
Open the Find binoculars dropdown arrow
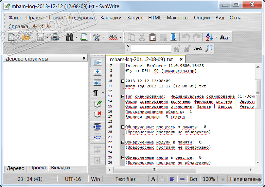(76, 37)
